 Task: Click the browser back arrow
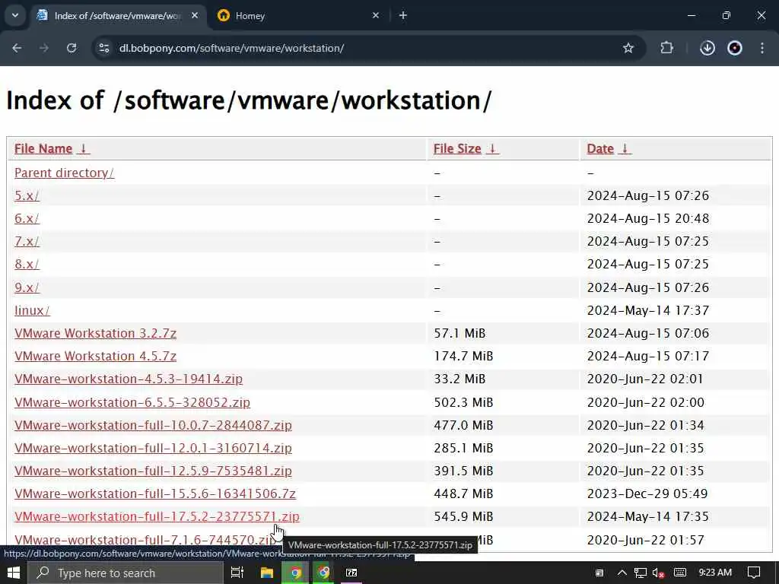tap(17, 48)
